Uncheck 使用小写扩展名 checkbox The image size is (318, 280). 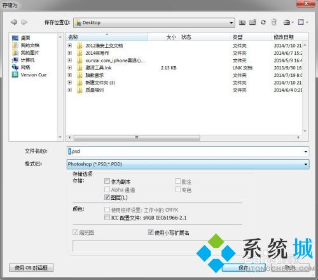(151, 232)
